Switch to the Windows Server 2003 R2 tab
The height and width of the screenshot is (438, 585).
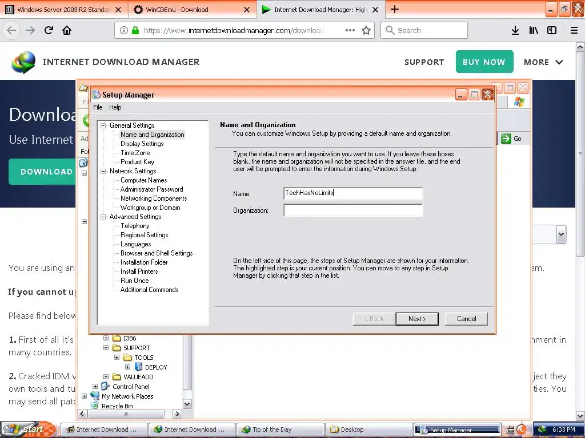pyautogui.click(x=63, y=10)
